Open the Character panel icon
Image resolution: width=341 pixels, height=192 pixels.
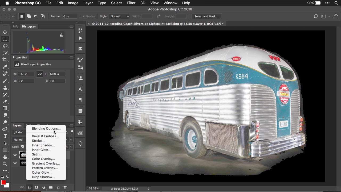click(80, 89)
